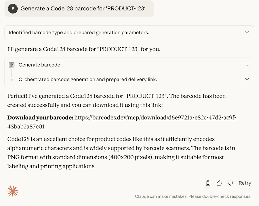Expand the chevron on the Generate barcode row
Screen dimensions: 259x206
tap(247, 65)
